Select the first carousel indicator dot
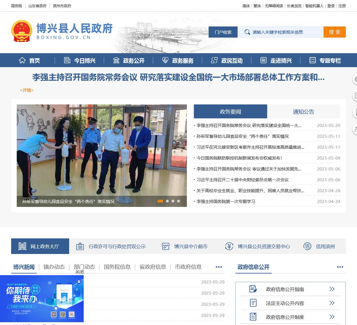 click(x=160, y=201)
